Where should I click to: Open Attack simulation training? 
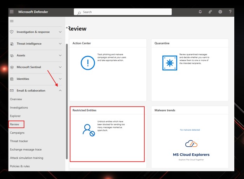pos(26,158)
